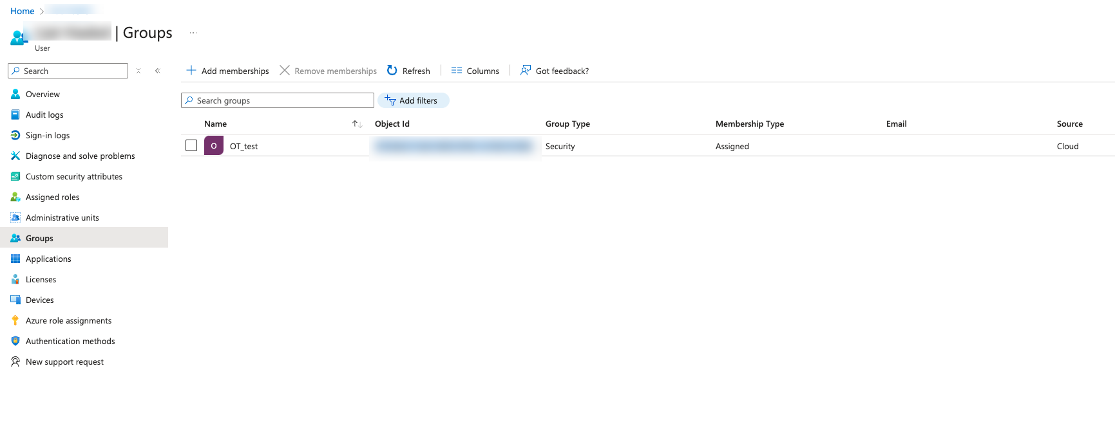This screenshot has width=1115, height=429.
Task: Click the Add filters button
Action: (412, 100)
